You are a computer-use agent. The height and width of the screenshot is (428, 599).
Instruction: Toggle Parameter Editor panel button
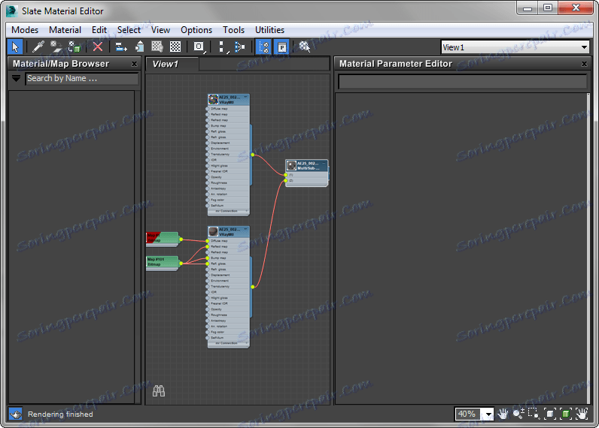click(x=282, y=47)
